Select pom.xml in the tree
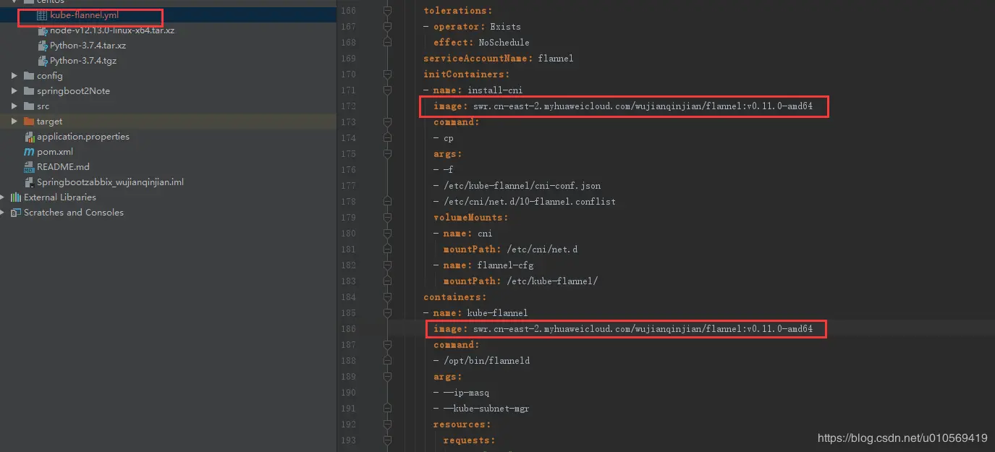The image size is (995, 452). click(x=55, y=152)
